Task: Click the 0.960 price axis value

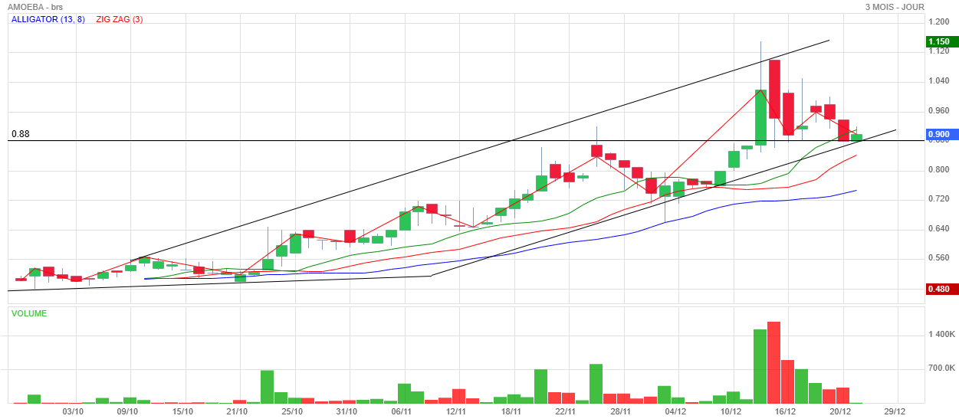Action: (939, 110)
